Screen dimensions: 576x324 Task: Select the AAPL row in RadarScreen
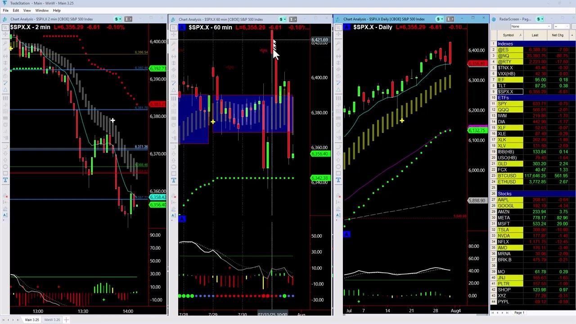pos(503,199)
